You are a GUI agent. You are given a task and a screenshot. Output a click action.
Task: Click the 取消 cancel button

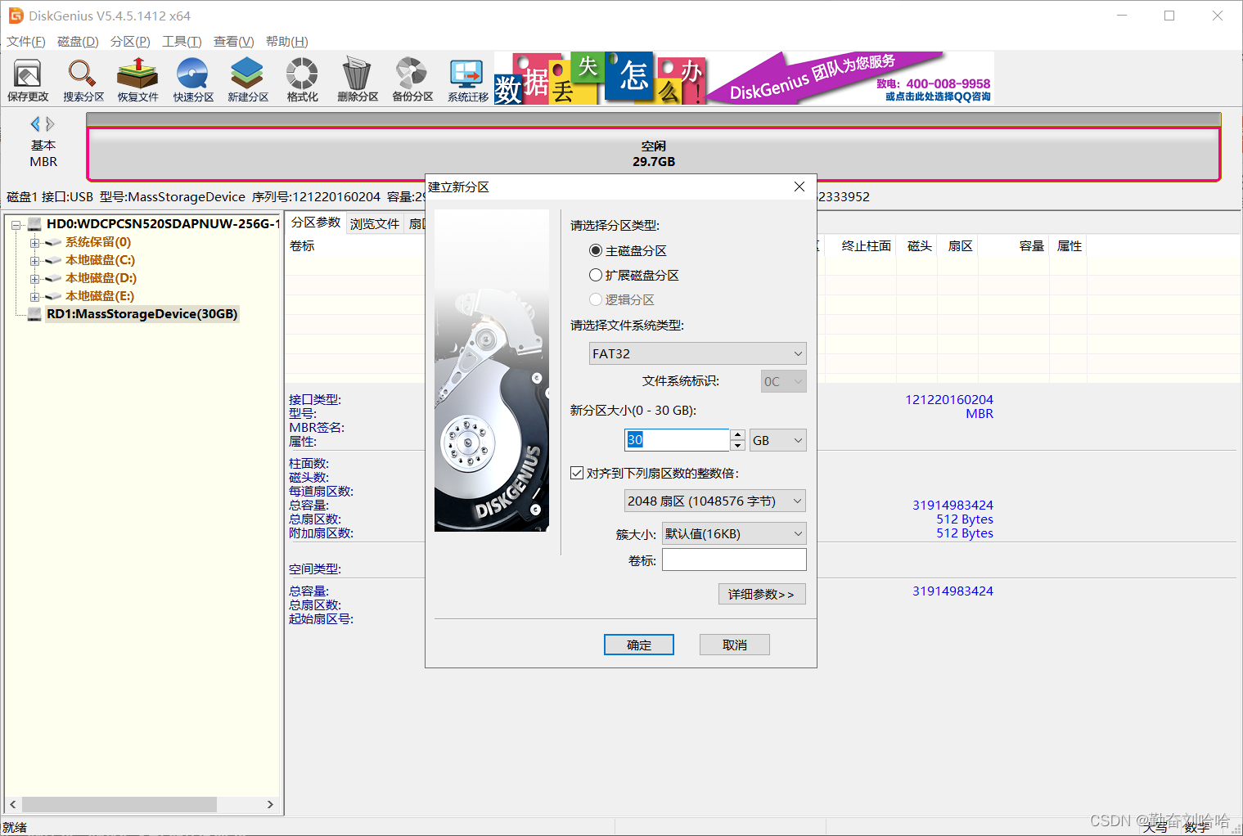click(735, 645)
